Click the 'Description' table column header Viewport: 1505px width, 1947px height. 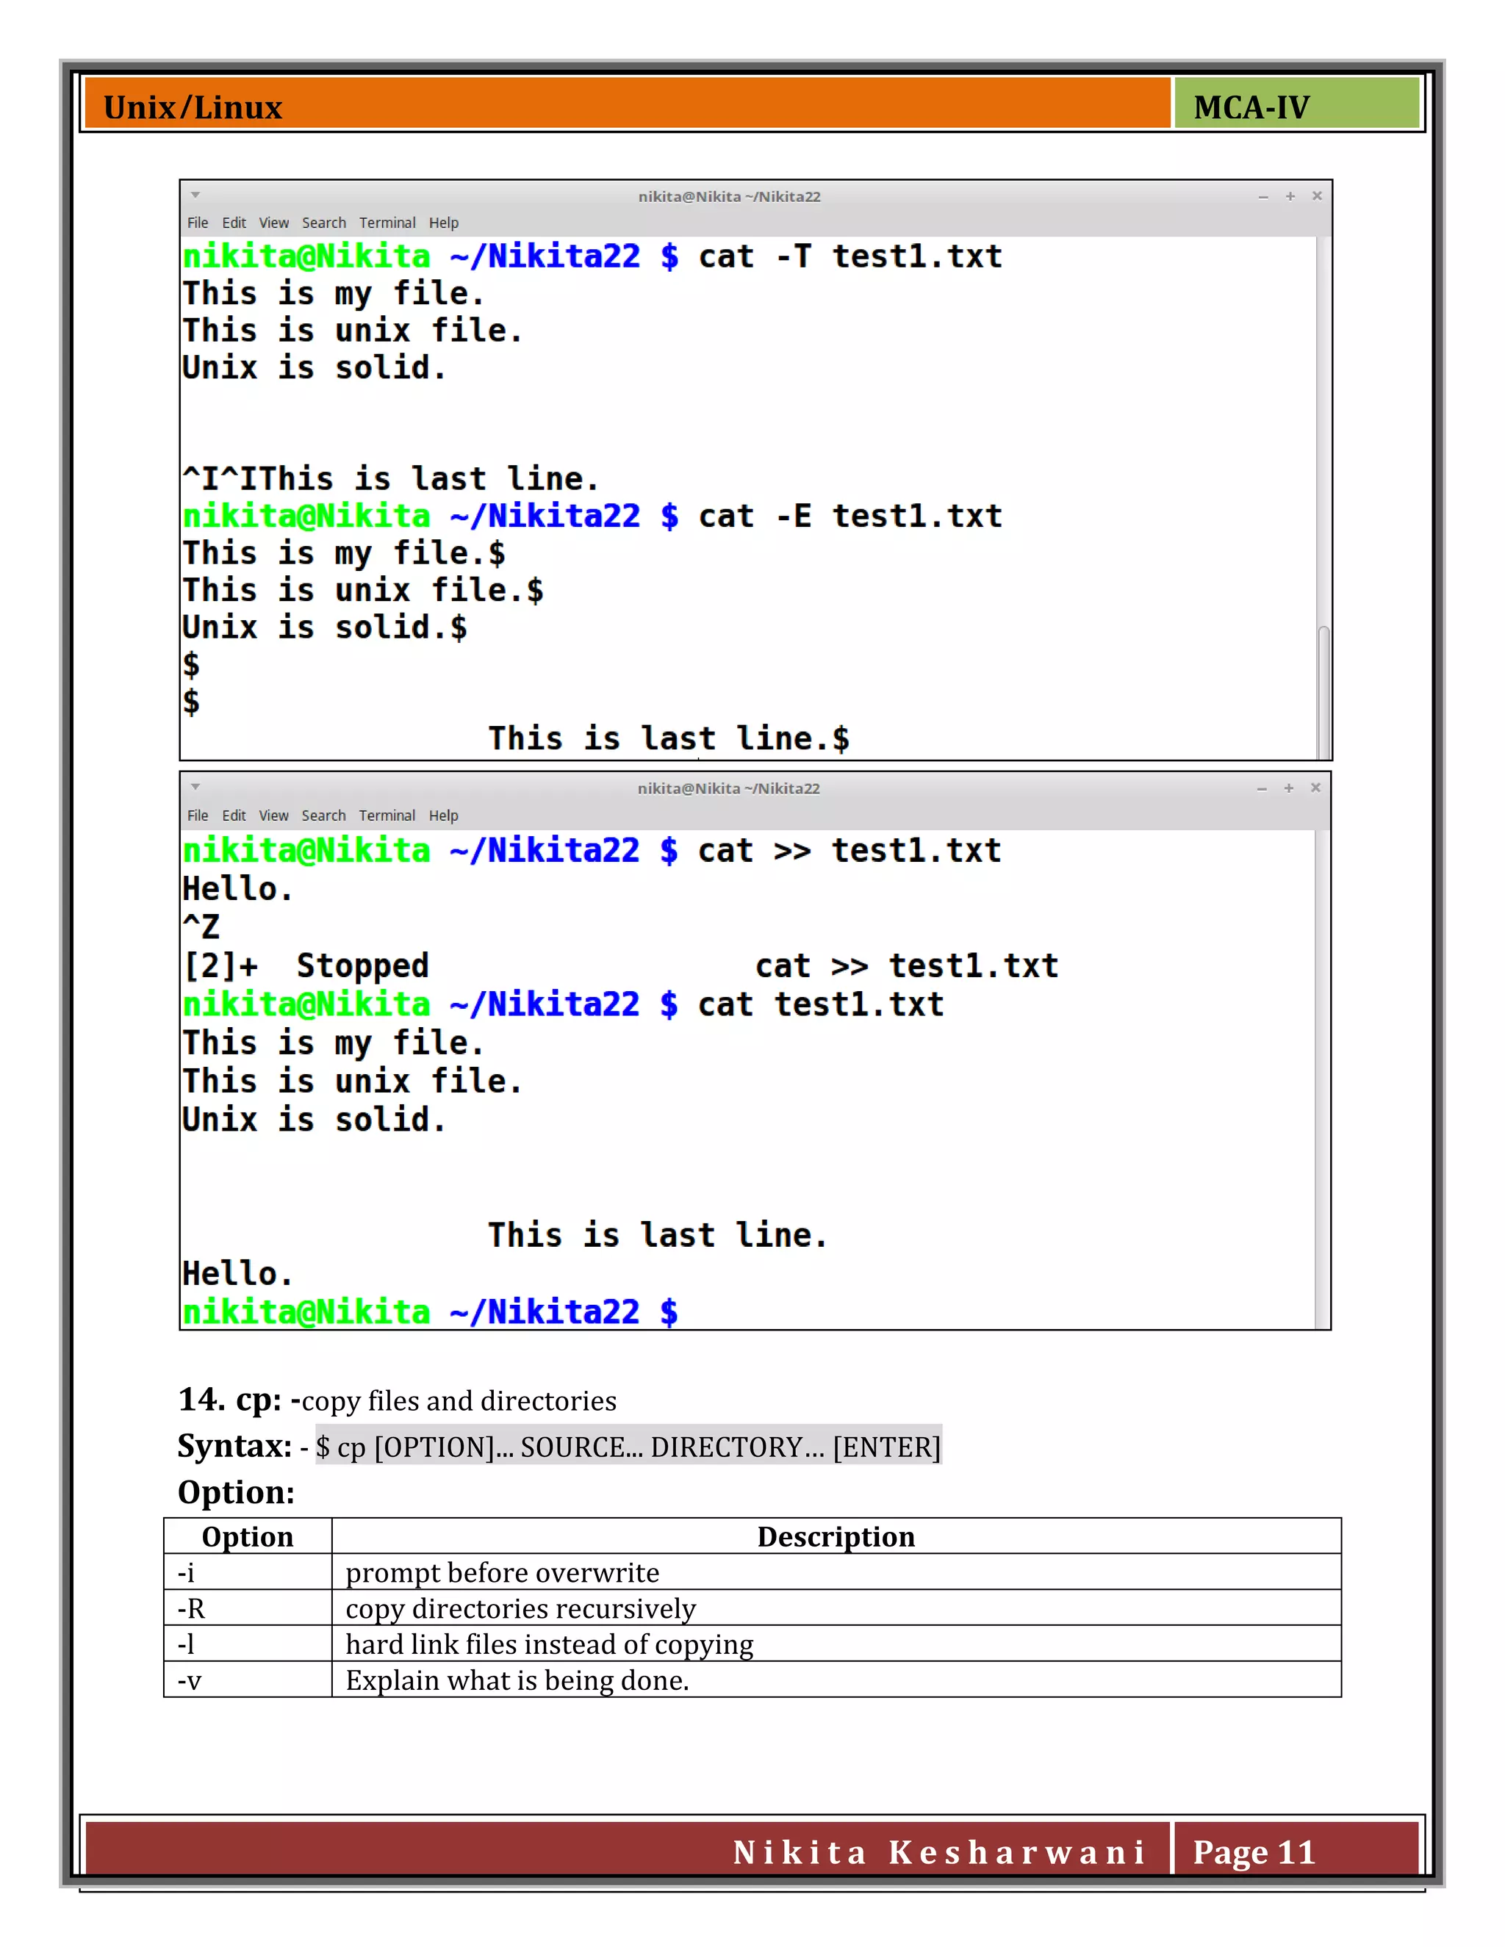(836, 1537)
